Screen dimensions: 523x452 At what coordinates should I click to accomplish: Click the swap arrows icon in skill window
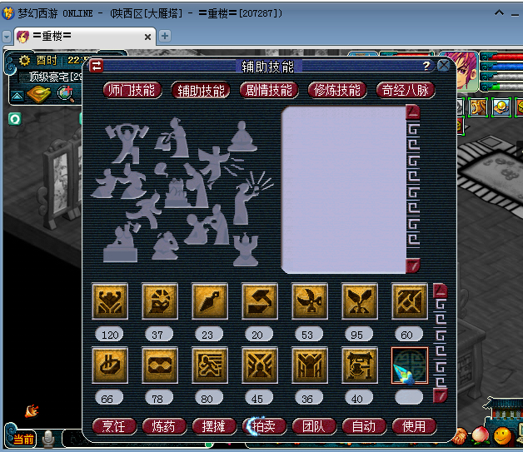pos(97,66)
